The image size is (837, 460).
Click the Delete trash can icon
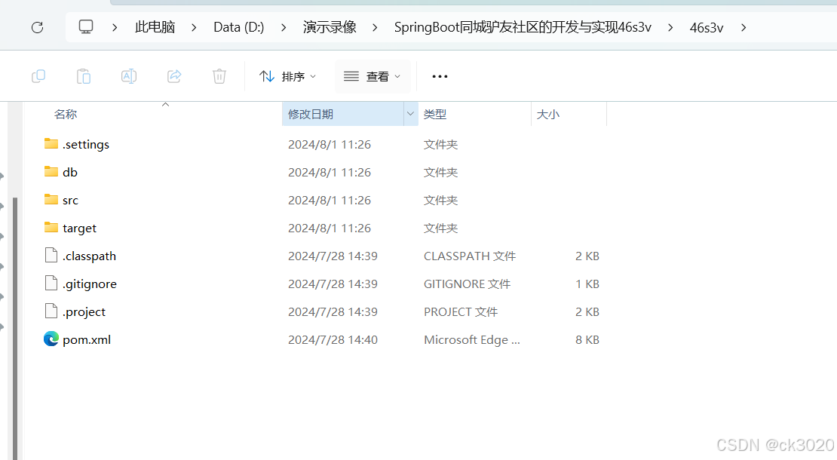pyautogui.click(x=219, y=76)
